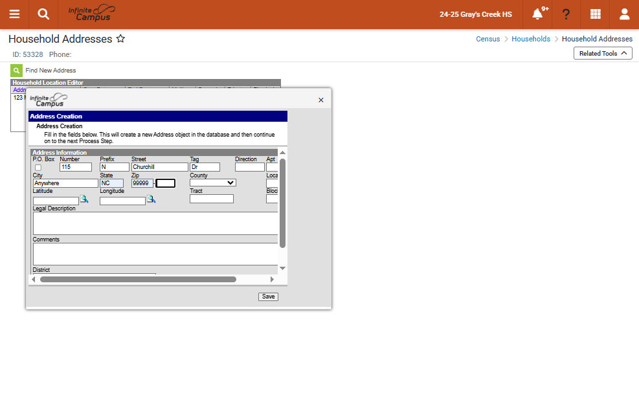This screenshot has height=415, width=639.
Task: Open the County dropdown
Action: coord(213,183)
